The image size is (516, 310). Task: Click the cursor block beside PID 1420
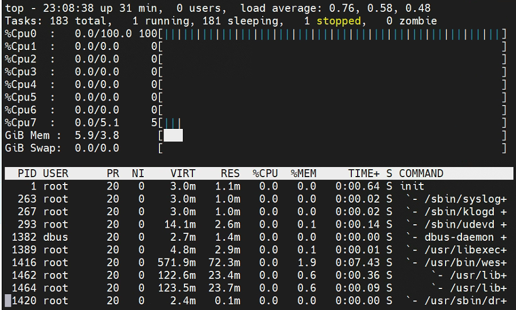coord(8,301)
